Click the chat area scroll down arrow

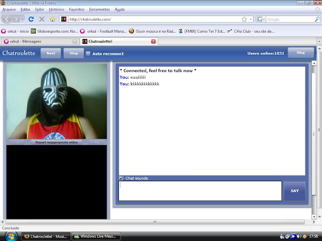tap(314, 216)
